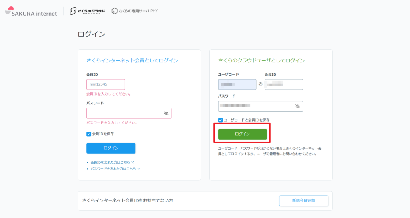
Task: Click external-link icon beside パスワードを忘れた方はこちら
Action: pos(138,169)
